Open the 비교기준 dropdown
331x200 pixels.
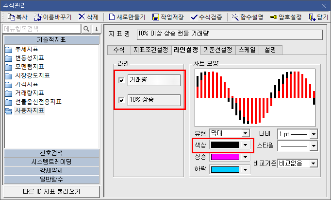[313, 163]
